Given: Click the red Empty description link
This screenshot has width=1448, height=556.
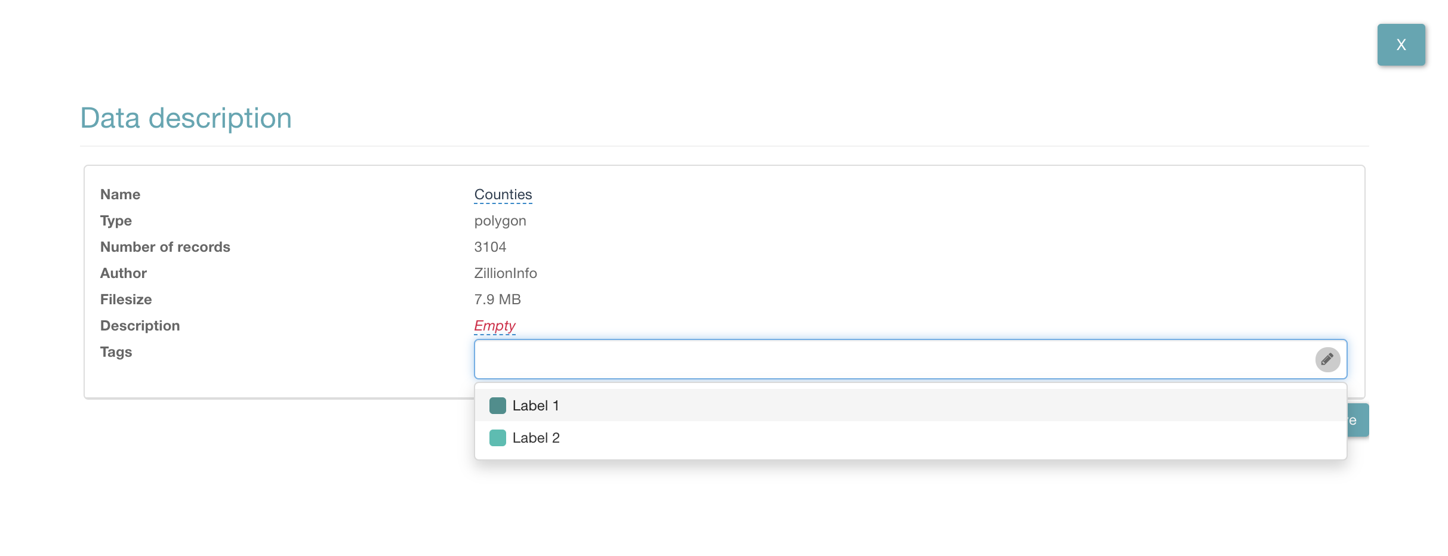Looking at the screenshot, I should 494,326.
